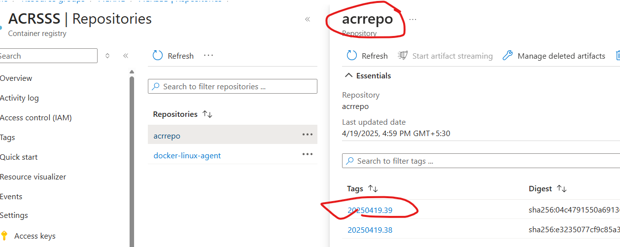Click the Repositories column header

point(175,114)
